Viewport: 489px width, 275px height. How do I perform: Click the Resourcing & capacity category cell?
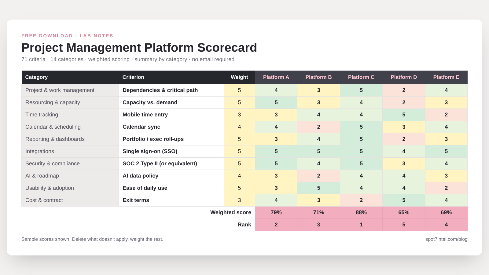pyautogui.click(x=70, y=102)
